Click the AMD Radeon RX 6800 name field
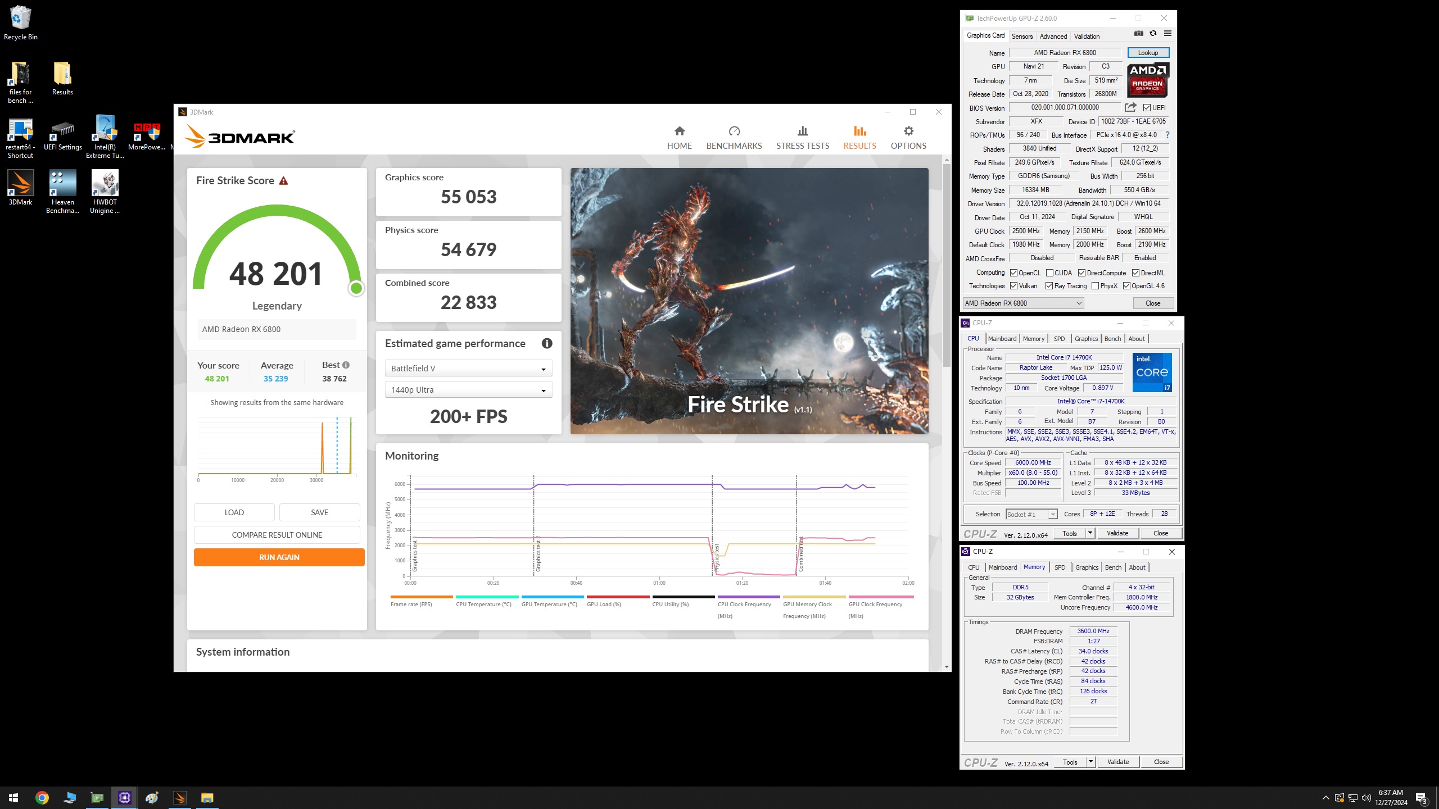The width and height of the screenshot is (1439, 809). (x=1065, y=53)
